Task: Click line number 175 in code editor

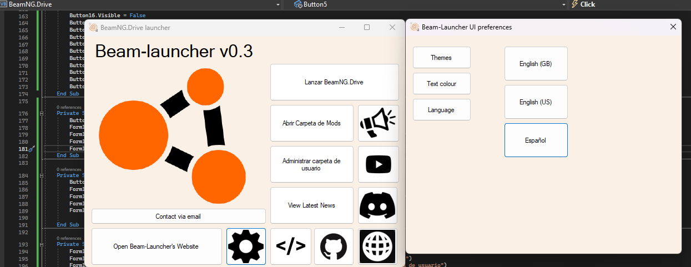Action: (23, 102)
